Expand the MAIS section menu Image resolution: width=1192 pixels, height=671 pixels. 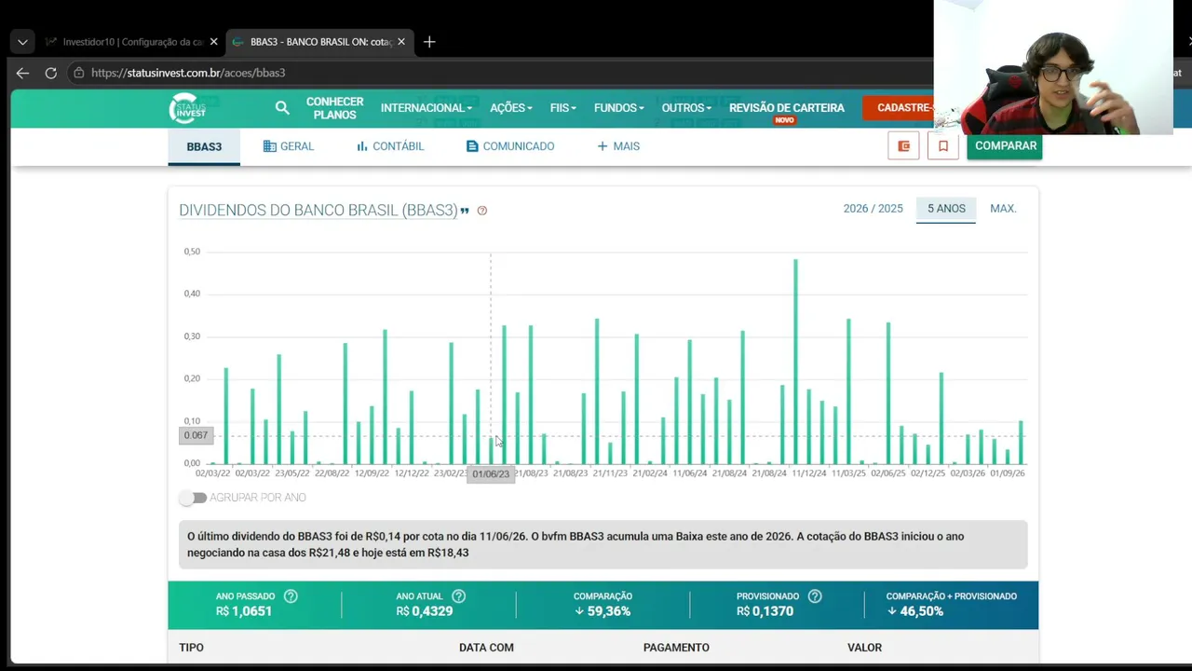pos(618,146)
